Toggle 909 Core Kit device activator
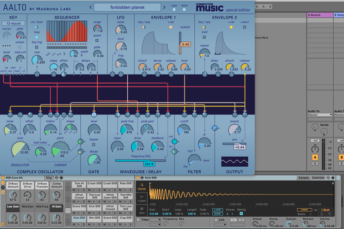344x229 pixels. coord(3,178)
